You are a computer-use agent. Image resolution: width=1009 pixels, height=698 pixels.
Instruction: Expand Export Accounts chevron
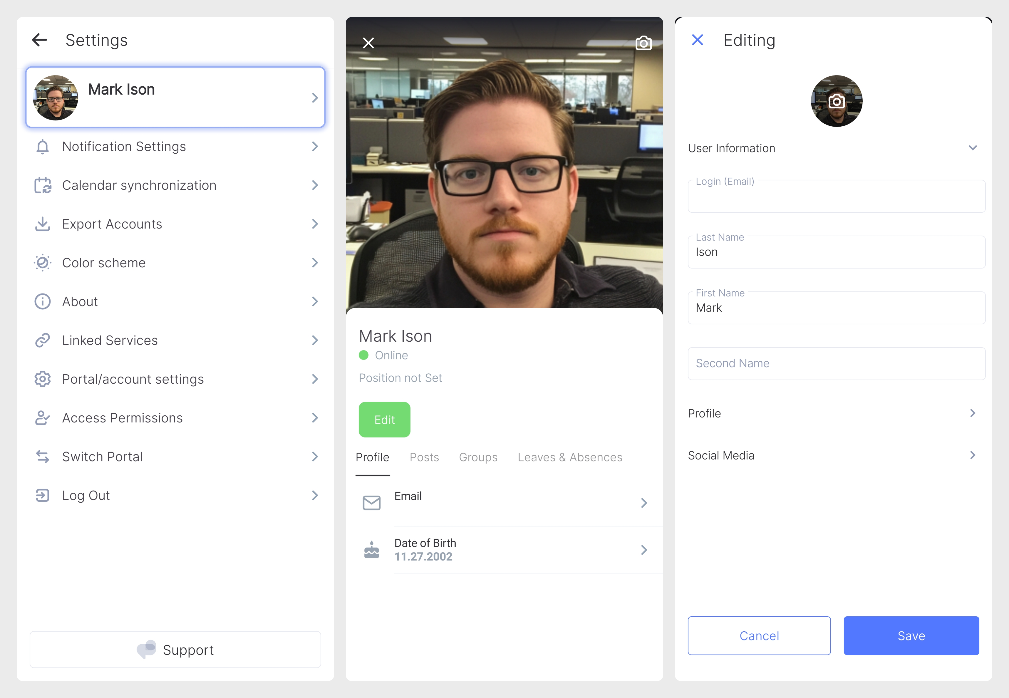[315, 224]
